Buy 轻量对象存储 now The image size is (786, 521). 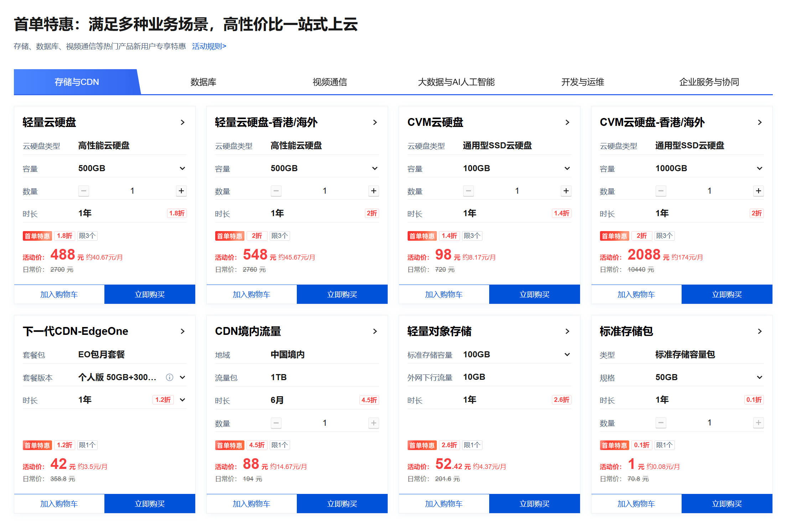[534, 504]
